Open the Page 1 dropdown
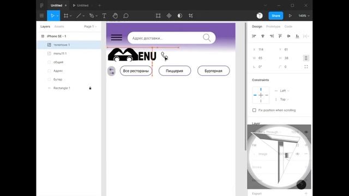 point(90,27)
